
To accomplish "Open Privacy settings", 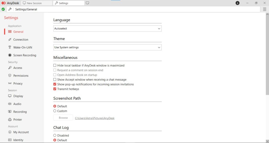I will tap(18, 84).
